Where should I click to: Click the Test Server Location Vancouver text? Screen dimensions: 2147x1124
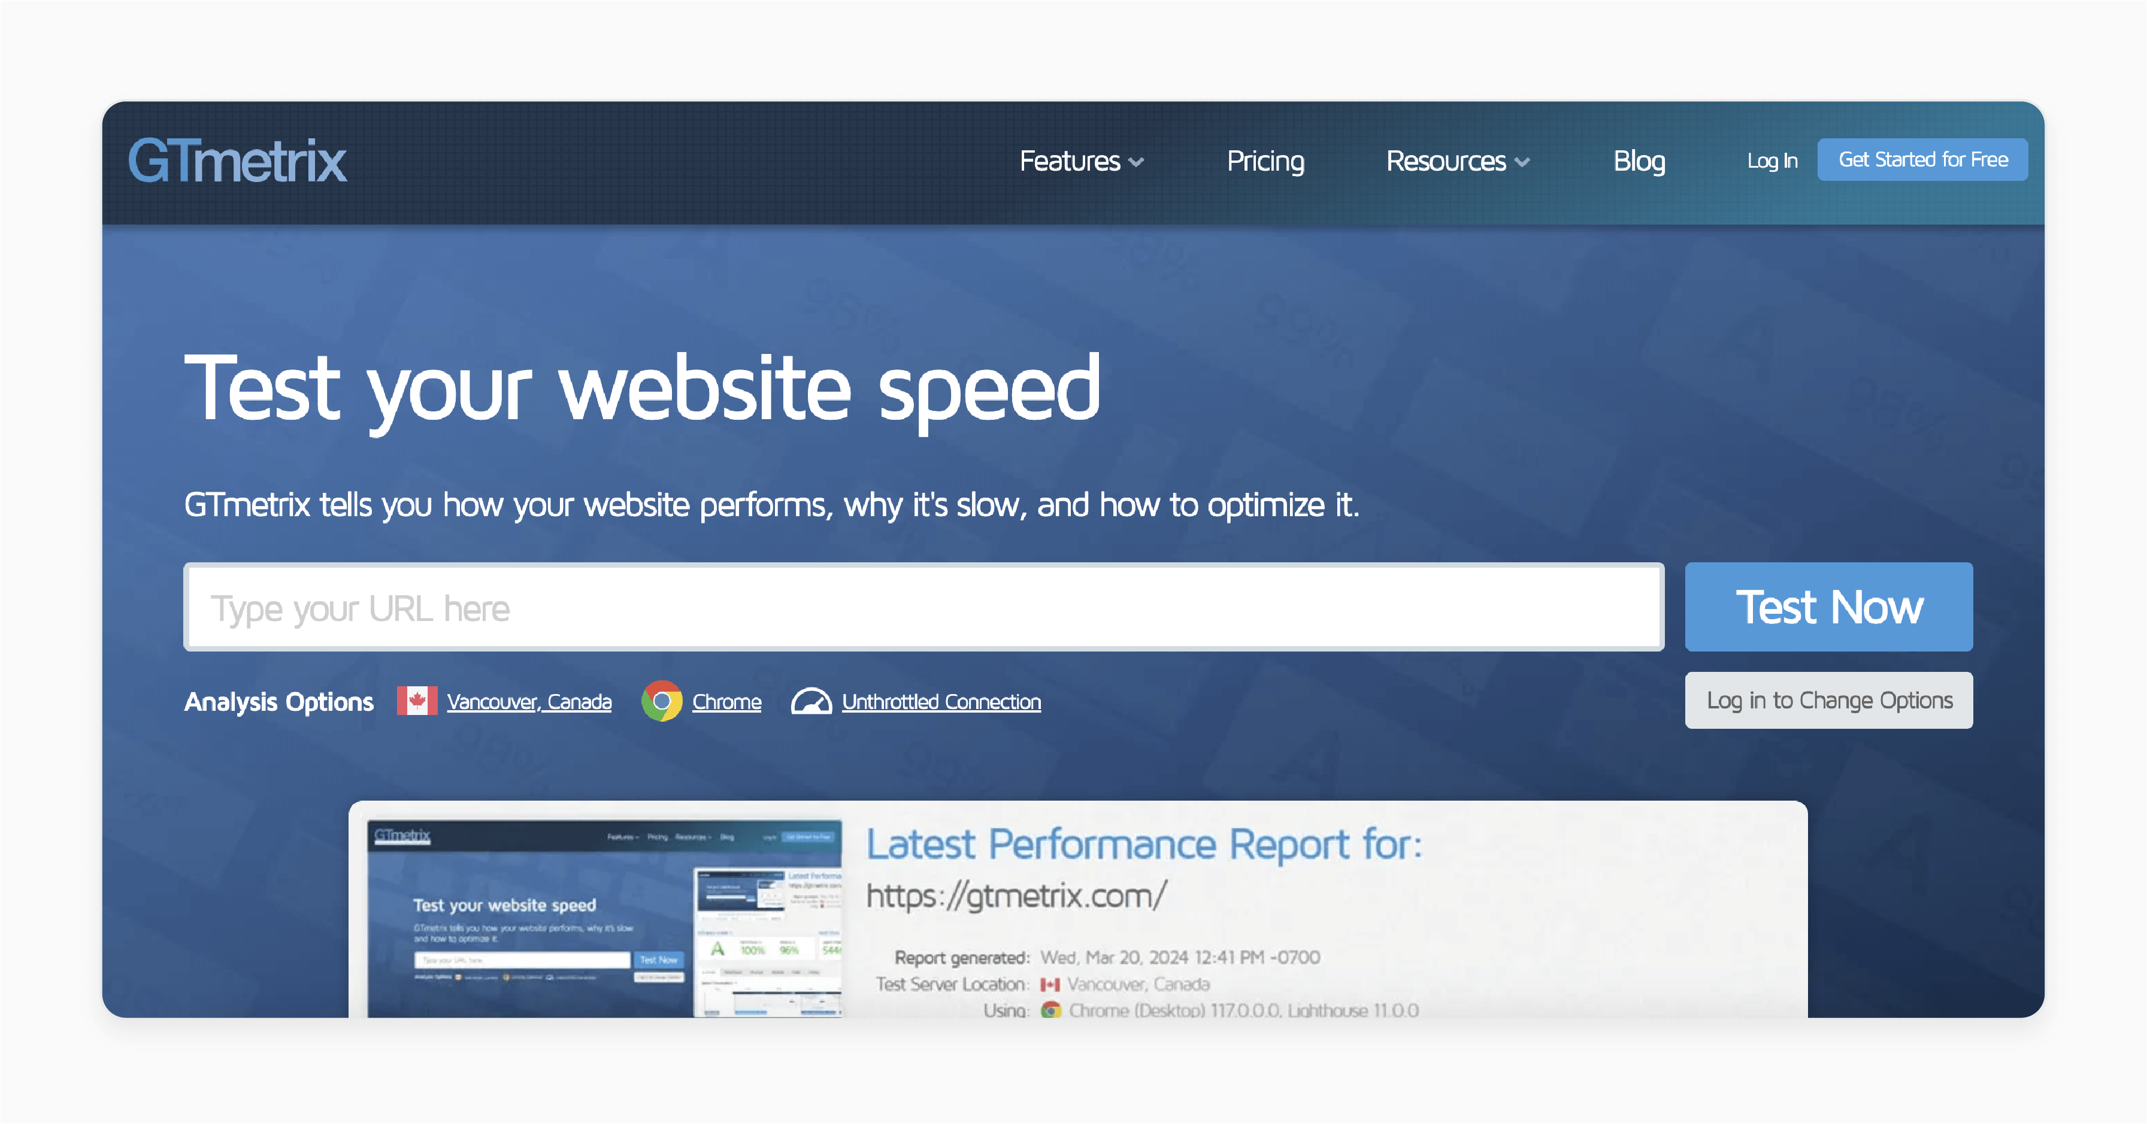[1138, 984]
